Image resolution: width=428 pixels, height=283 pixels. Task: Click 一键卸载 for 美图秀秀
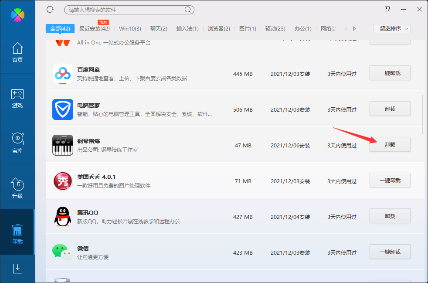390,180
